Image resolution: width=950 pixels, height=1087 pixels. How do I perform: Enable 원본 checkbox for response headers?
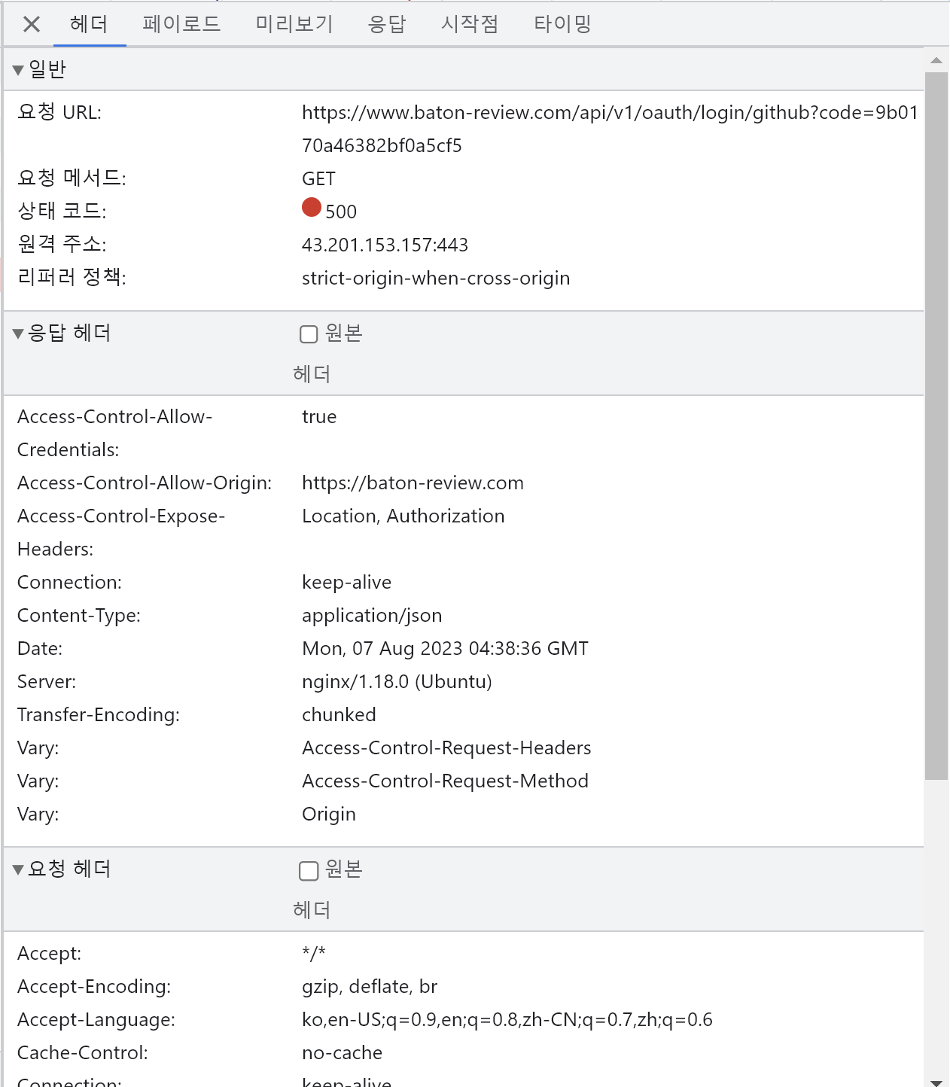(308, 333)
